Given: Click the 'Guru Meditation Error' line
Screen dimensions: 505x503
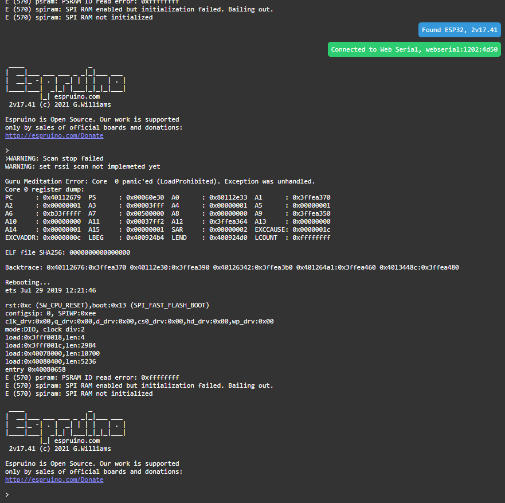Looking at the screenshot, I should coord(160,181).
